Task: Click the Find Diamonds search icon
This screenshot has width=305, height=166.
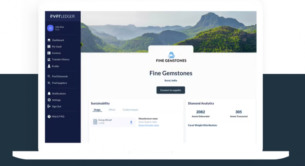Action: coord(49,76)
